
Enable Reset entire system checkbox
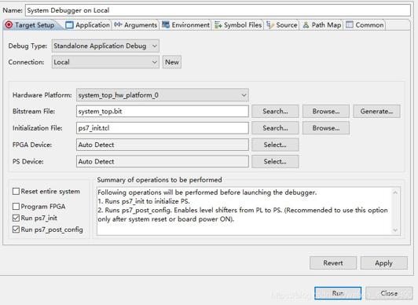(x=16, y=192)
